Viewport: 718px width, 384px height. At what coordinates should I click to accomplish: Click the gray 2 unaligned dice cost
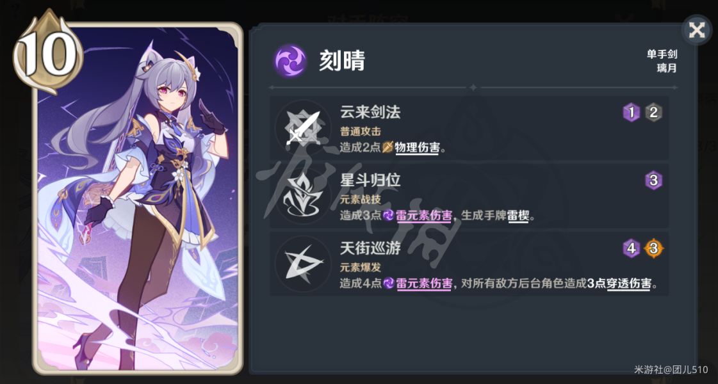click(x=653, y=112)
